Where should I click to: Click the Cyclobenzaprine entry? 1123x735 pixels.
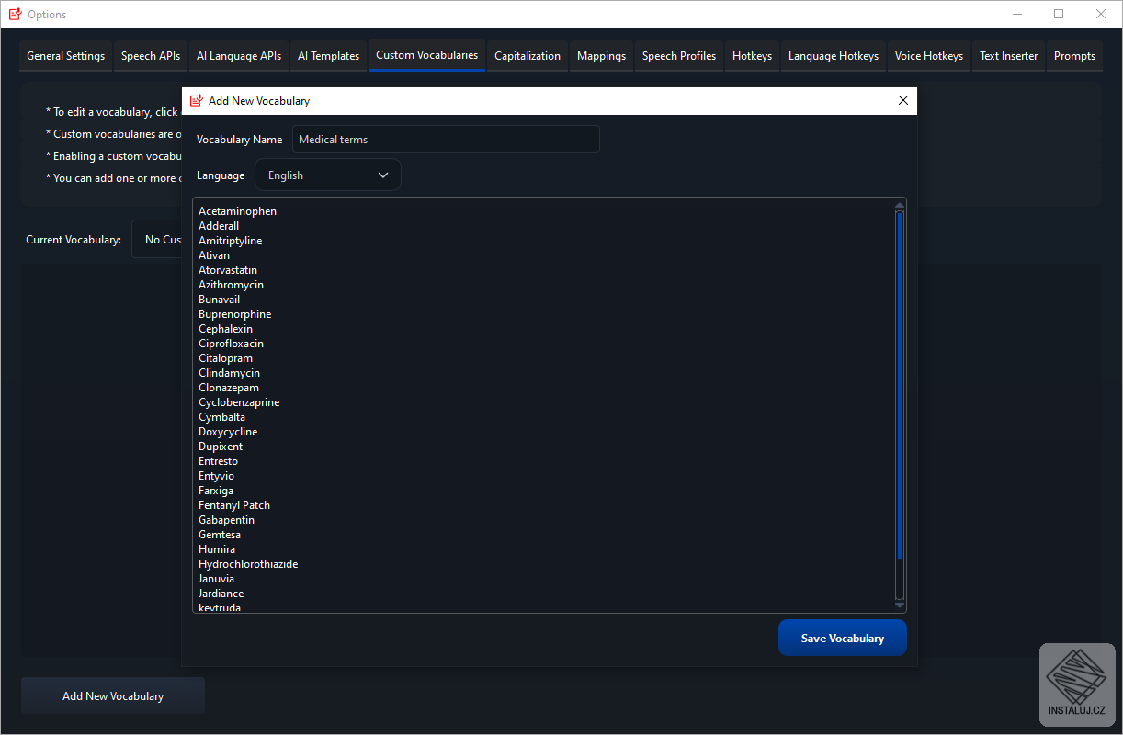click(x=239, y=402)
